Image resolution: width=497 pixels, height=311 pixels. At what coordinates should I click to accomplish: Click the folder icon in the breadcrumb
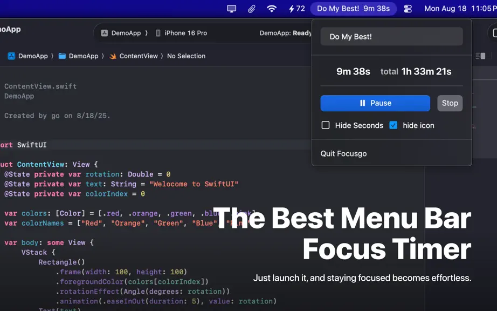tap(62, 56)
